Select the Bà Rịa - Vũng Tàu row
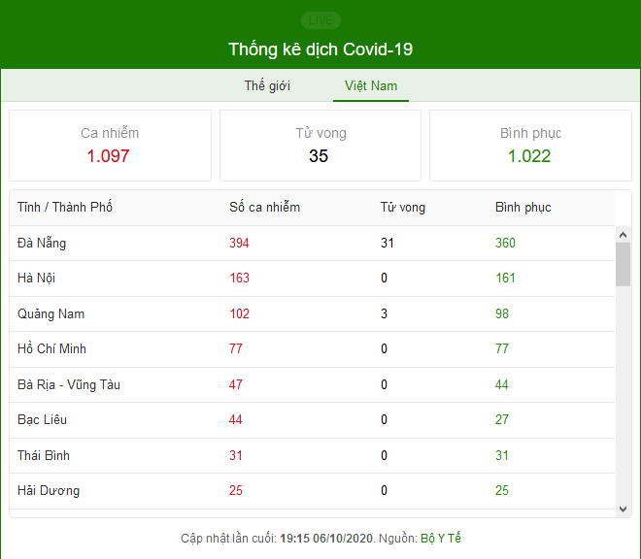This screenshot has height=559, width=641. pos(313,384)
